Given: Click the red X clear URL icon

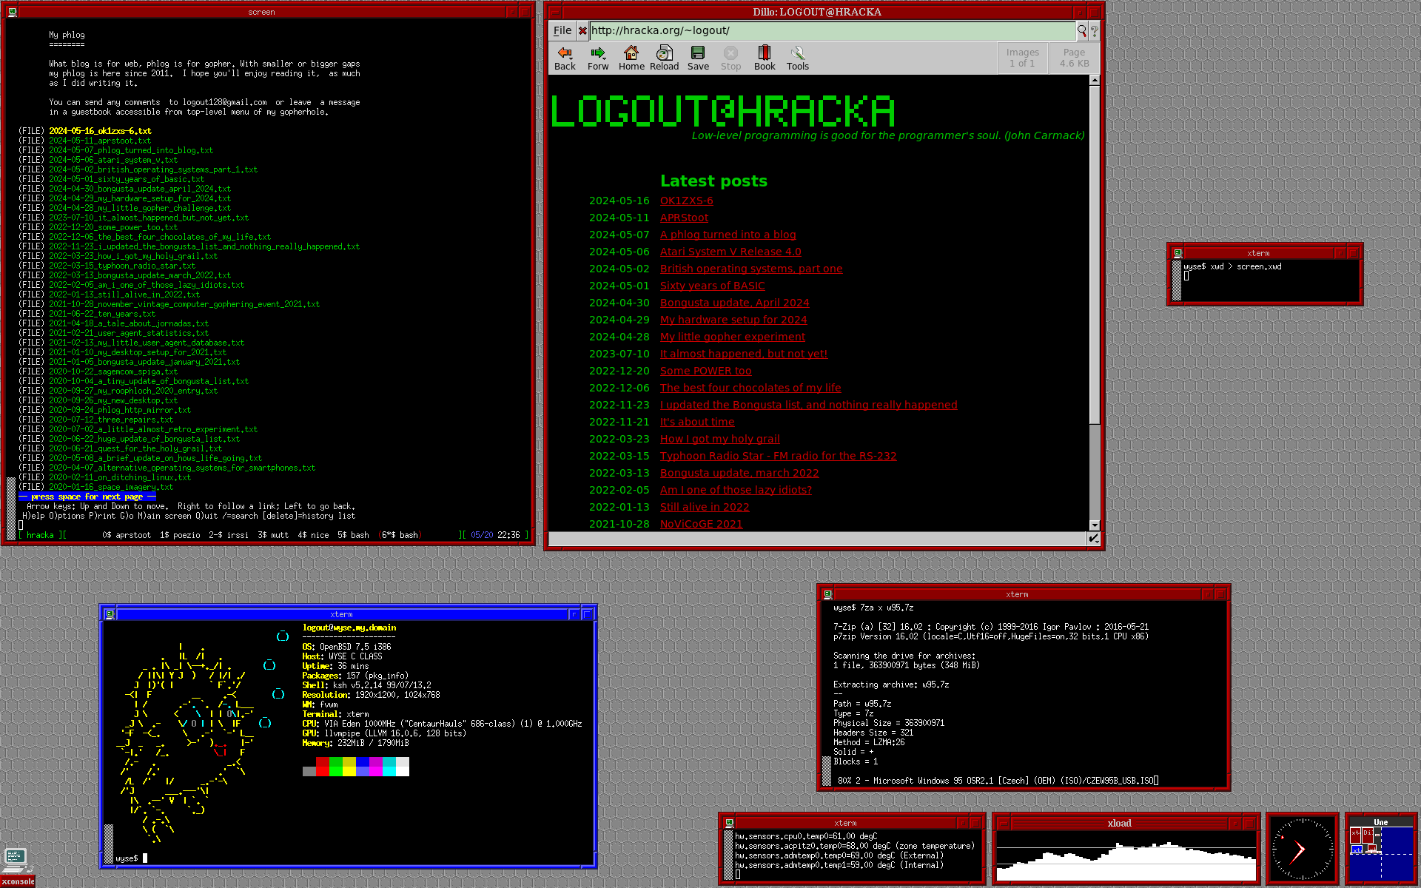Looking at the screenshot, I should tap(582, 30).
